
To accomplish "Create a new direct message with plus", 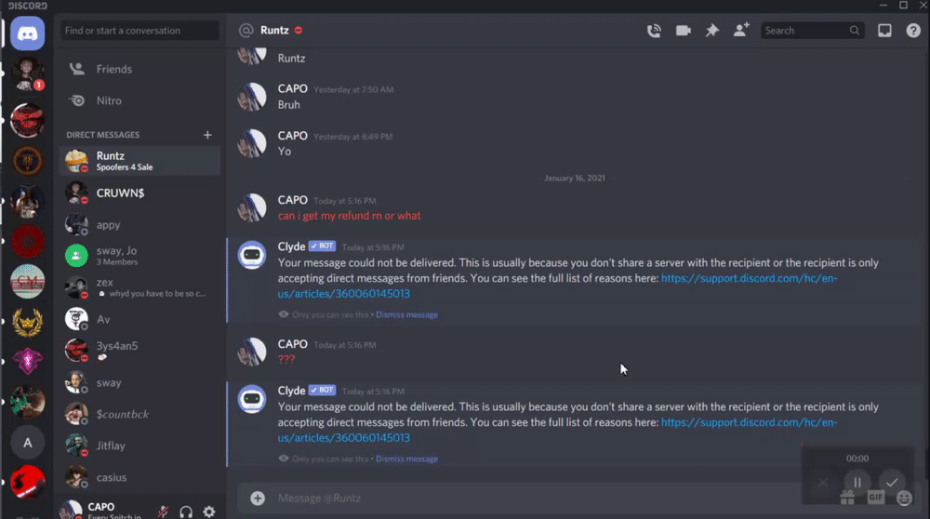I will point(207,135).
